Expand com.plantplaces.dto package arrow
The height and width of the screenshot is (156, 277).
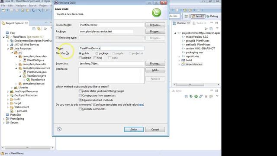tap(16, 64)
